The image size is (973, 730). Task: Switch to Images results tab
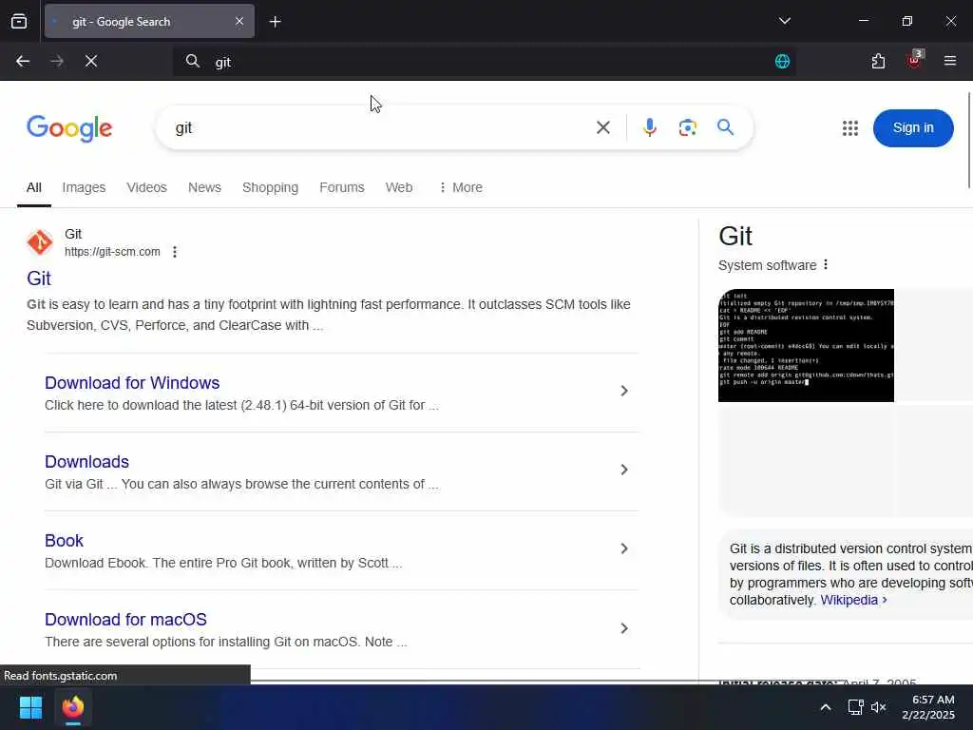click(x=84, y=187)
